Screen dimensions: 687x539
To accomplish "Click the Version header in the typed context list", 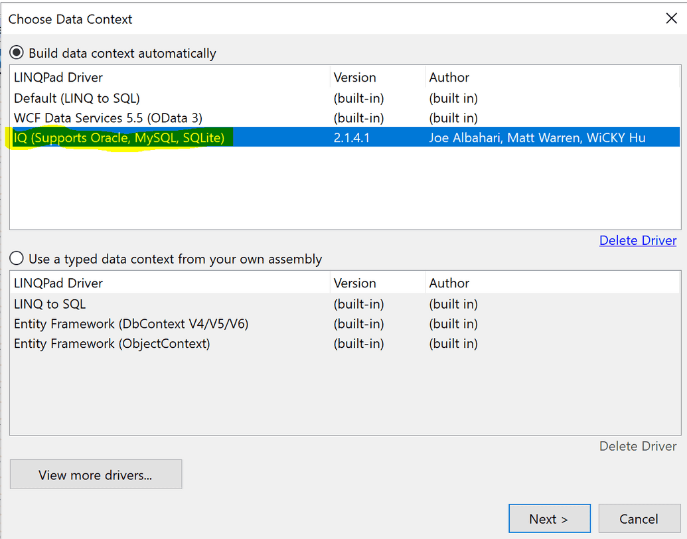I will point(354,283).
